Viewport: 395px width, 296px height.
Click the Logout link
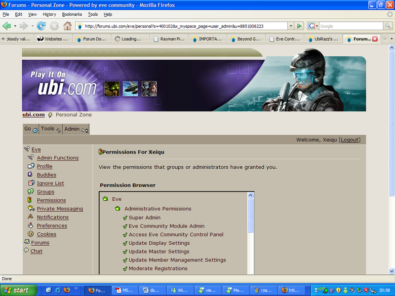click(x=350, y=140)
